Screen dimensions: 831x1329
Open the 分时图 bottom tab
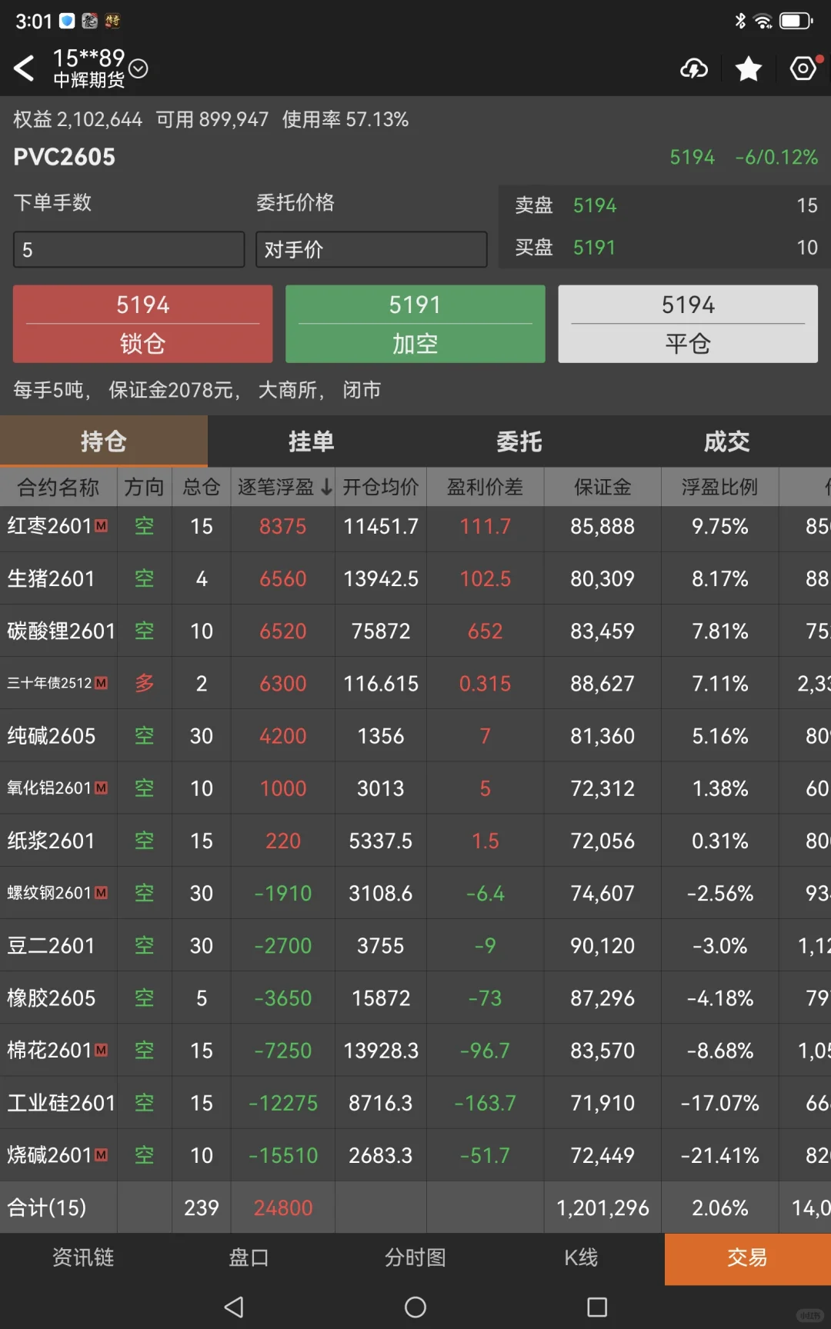[x=415, y=1257]
